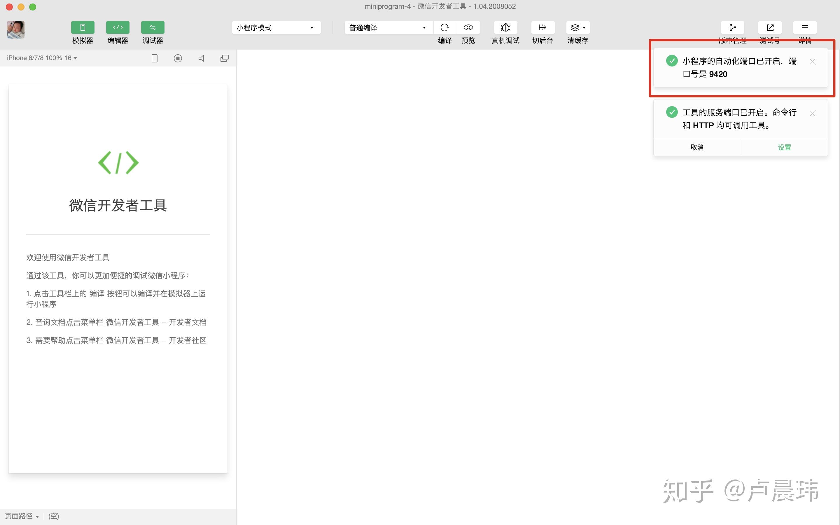Dismiss the port 9420 notification
840x525 pixels.
click(812, 62)
